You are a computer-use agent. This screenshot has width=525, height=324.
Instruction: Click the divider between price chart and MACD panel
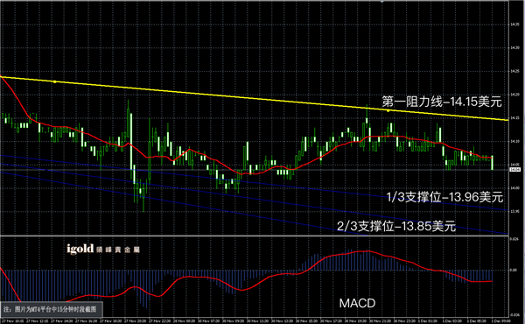pos(255,236)
